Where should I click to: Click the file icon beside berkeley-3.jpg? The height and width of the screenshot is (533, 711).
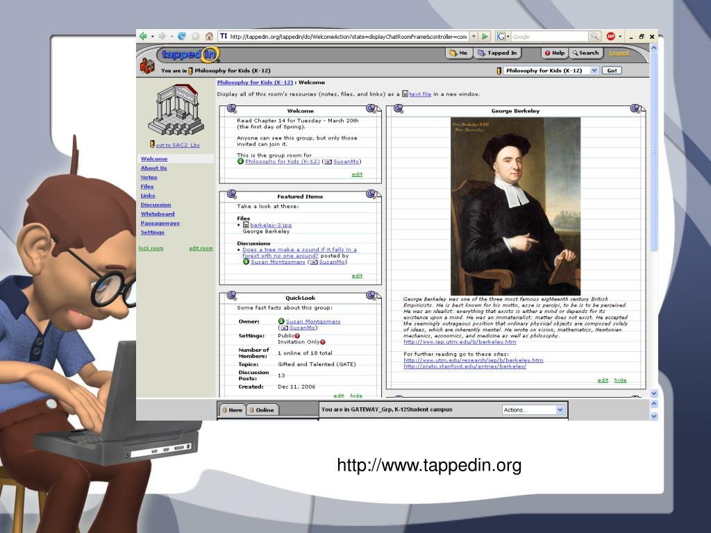(246, 225)
